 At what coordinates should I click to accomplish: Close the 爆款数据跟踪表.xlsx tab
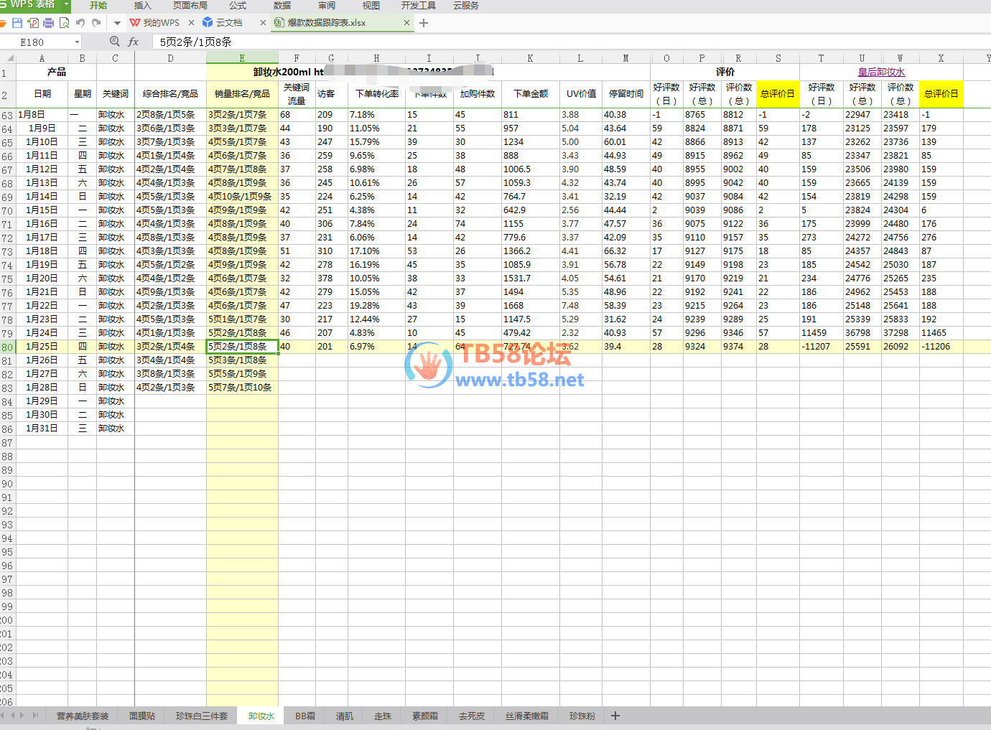click(406, 23)
